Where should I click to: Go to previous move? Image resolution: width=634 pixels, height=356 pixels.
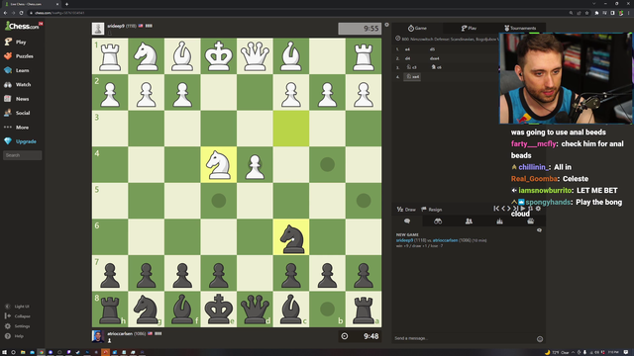503,209
